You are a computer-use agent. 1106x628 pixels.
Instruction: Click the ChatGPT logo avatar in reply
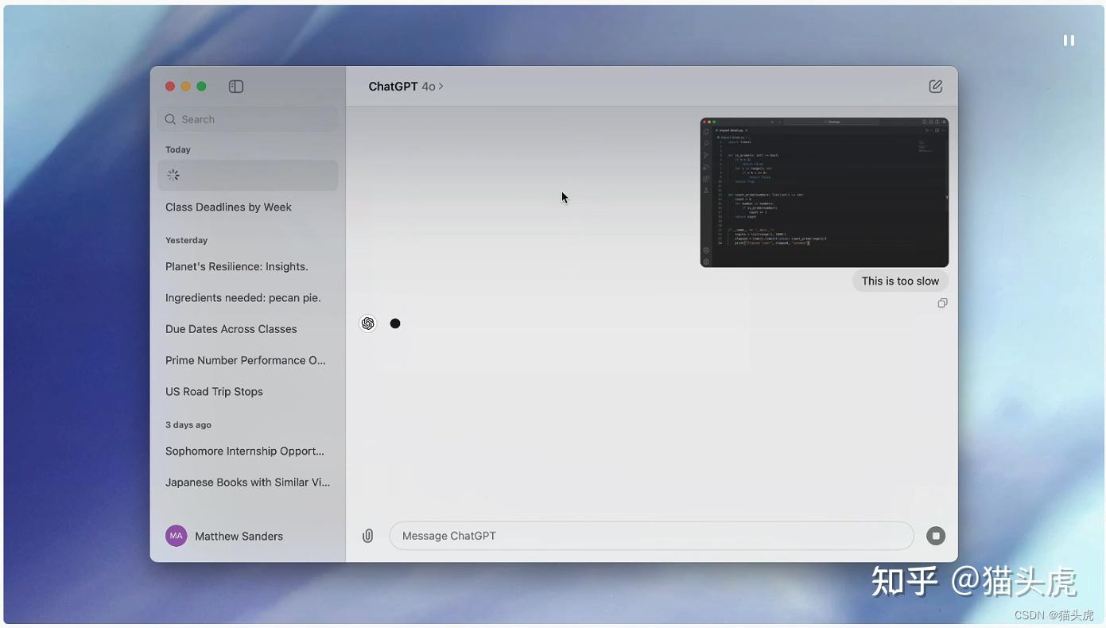(367, 324)
